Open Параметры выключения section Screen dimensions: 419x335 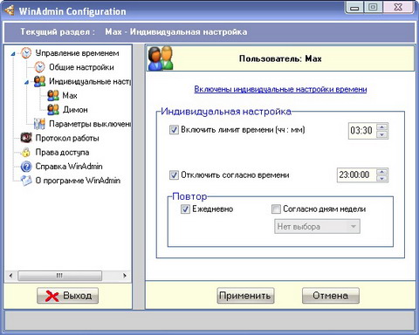[x=90, y=124]
